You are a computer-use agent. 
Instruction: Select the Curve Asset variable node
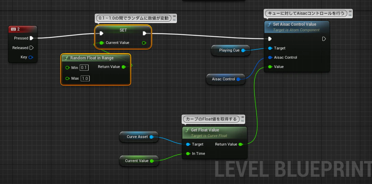[x=139, y=137]
